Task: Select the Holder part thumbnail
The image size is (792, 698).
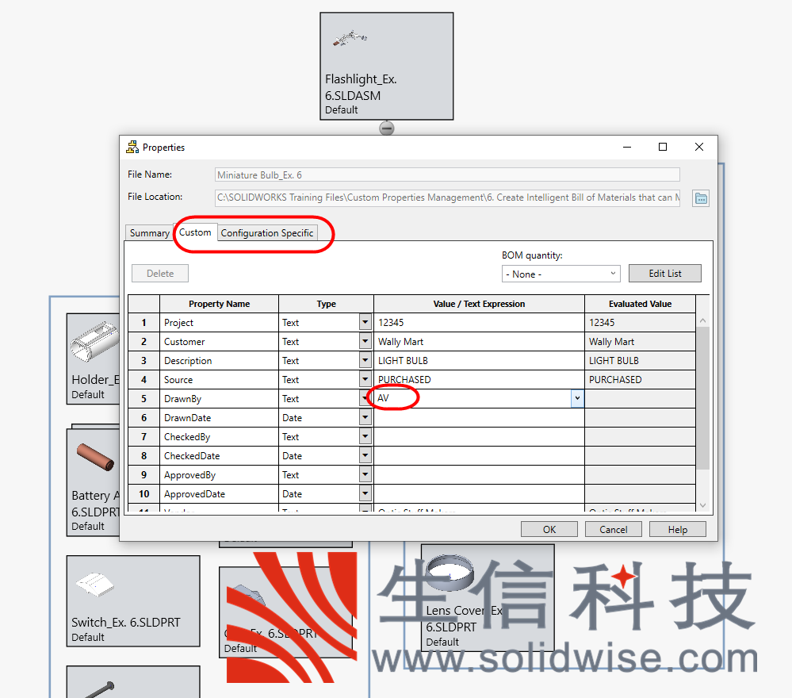Action: click(x=93, y=359)
